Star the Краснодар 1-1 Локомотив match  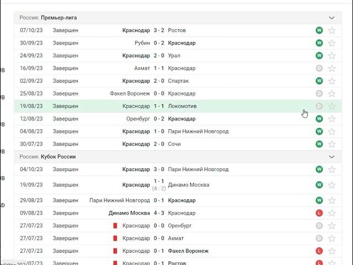point(331,106)
